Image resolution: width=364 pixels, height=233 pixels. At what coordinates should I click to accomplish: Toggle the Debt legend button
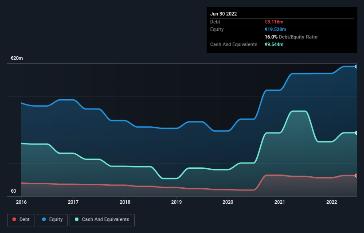point(21,220)
